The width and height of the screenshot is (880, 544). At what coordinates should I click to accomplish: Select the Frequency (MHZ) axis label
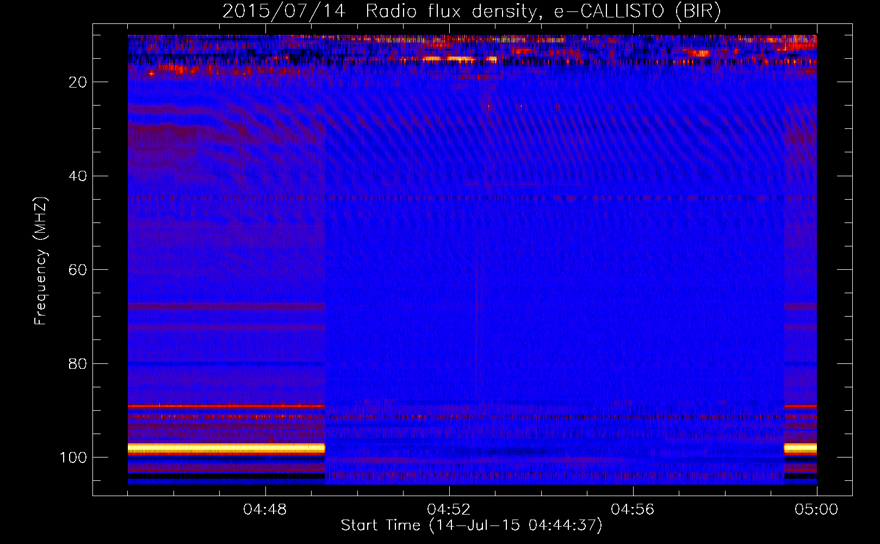[x=41, y=261]
